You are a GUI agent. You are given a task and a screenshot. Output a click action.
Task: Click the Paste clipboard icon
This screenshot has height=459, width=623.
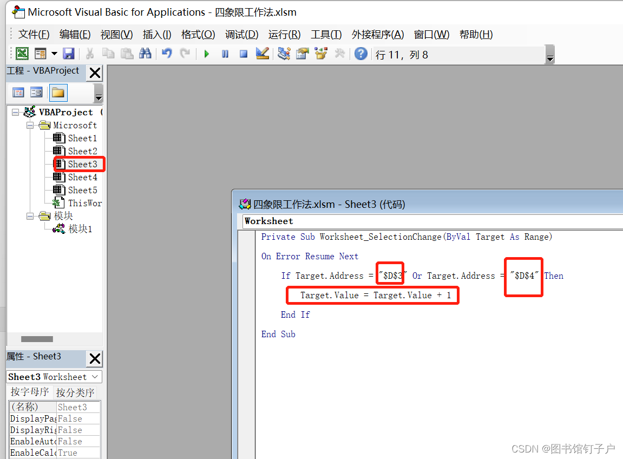click(x=127, y=54)
